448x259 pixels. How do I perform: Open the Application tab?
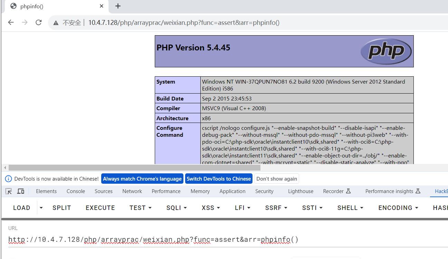(x=232, y=191)
